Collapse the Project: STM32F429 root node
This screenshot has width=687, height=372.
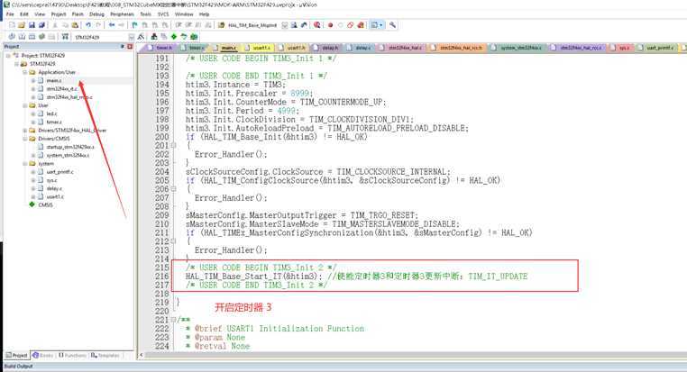click(x=8, y=56)
